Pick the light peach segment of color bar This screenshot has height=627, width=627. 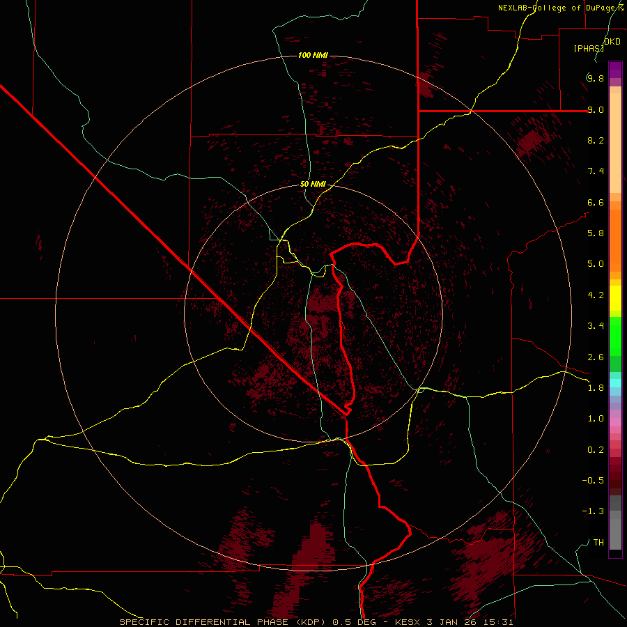(x=615, y=144)
